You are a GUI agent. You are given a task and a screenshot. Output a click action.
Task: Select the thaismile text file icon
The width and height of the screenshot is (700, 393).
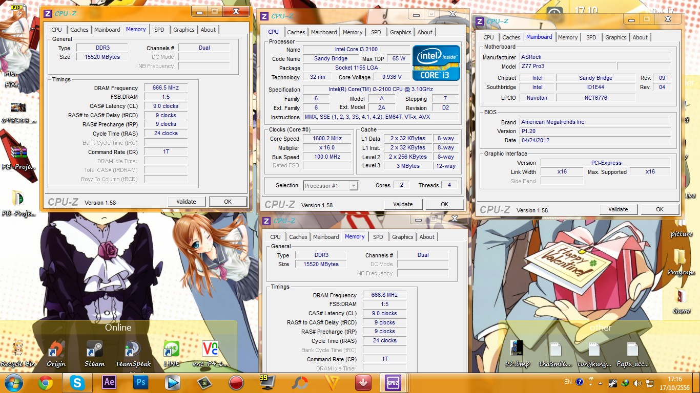click(555, 354)
